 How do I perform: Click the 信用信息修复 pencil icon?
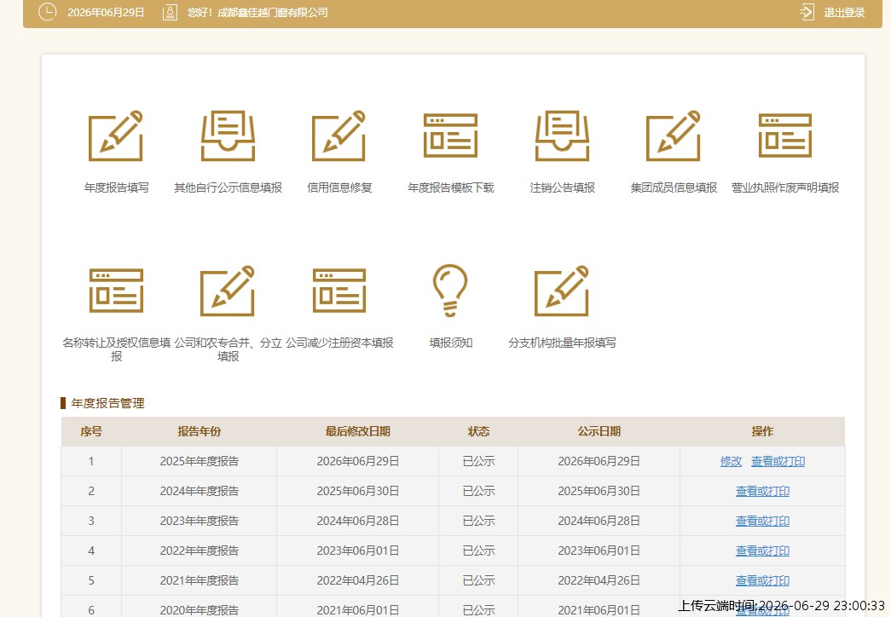tap(339, 136)
